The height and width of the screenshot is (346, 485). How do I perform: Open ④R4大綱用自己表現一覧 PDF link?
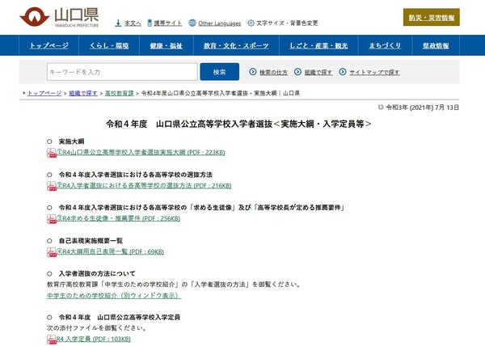tap(111, 251)
